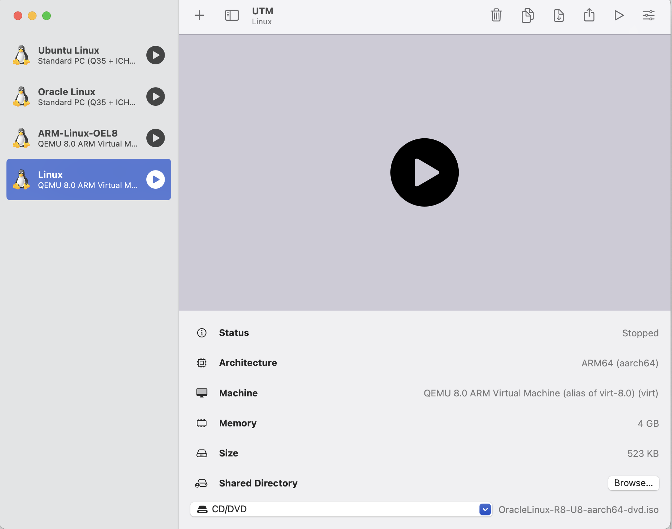This screenshot has width=672, height=529.
Task: Start ARM-Linux-OEL8 with its play button
Action: coord(156,138)
